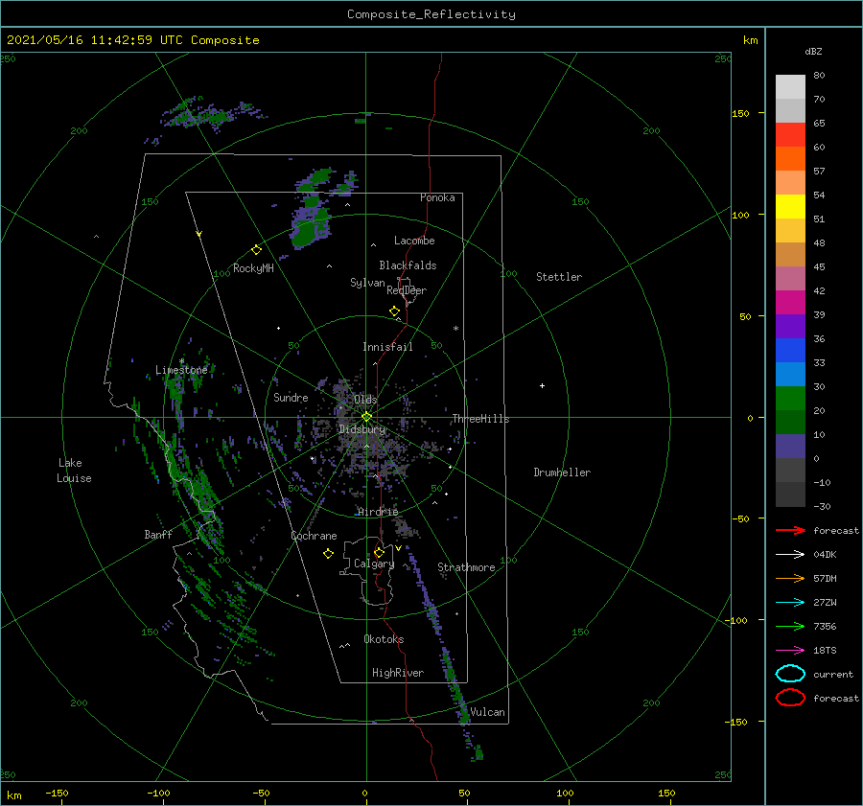The height and width of the screenshot is (806, 863).
Task: Click the Blackfalds label
Action: click(x=408, y=265)
